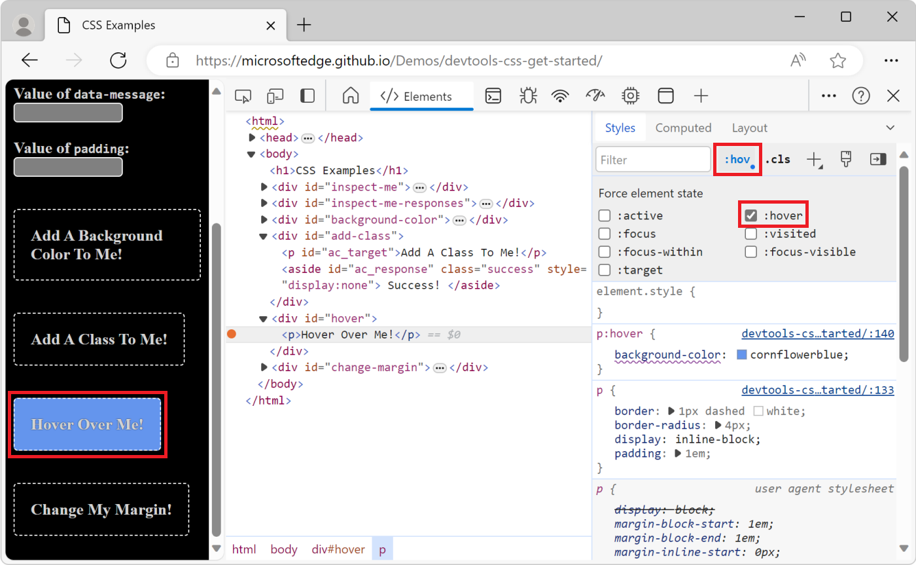The width and height of the screenshot is (916, 565).
Task: Open the Issues tool (bug icon)
Action: [x=527, y=96]
